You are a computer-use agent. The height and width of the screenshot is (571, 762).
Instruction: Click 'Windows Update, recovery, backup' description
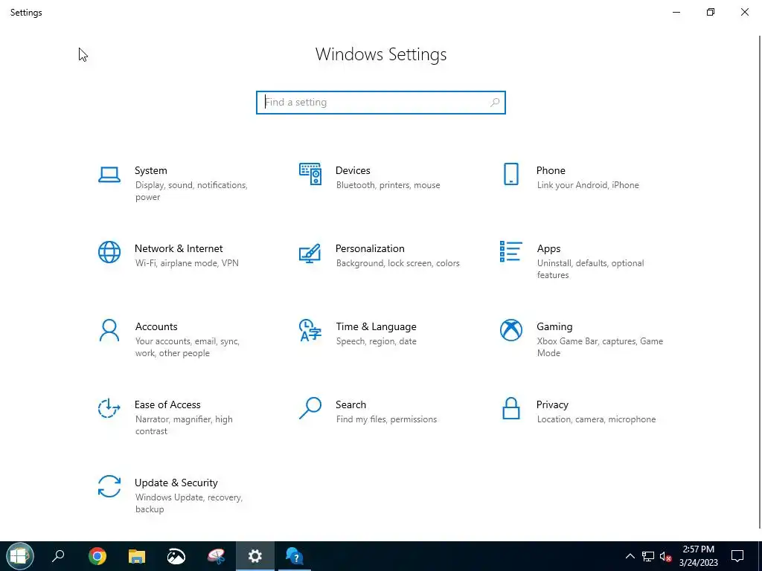pyautogui.click(x=188, y=503)
